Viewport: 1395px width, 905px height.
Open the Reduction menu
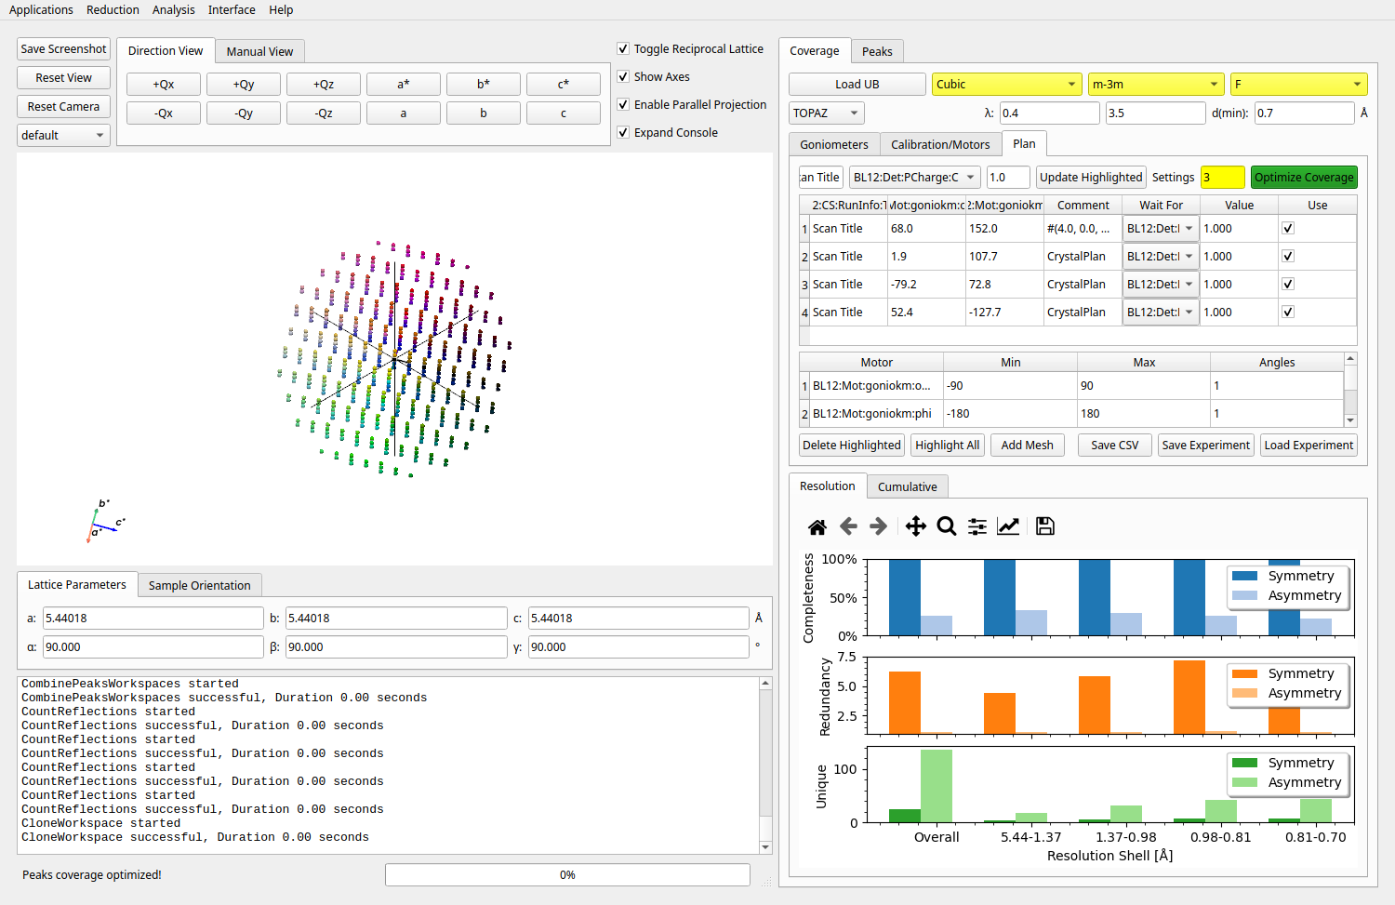click(x=113, y=9)
